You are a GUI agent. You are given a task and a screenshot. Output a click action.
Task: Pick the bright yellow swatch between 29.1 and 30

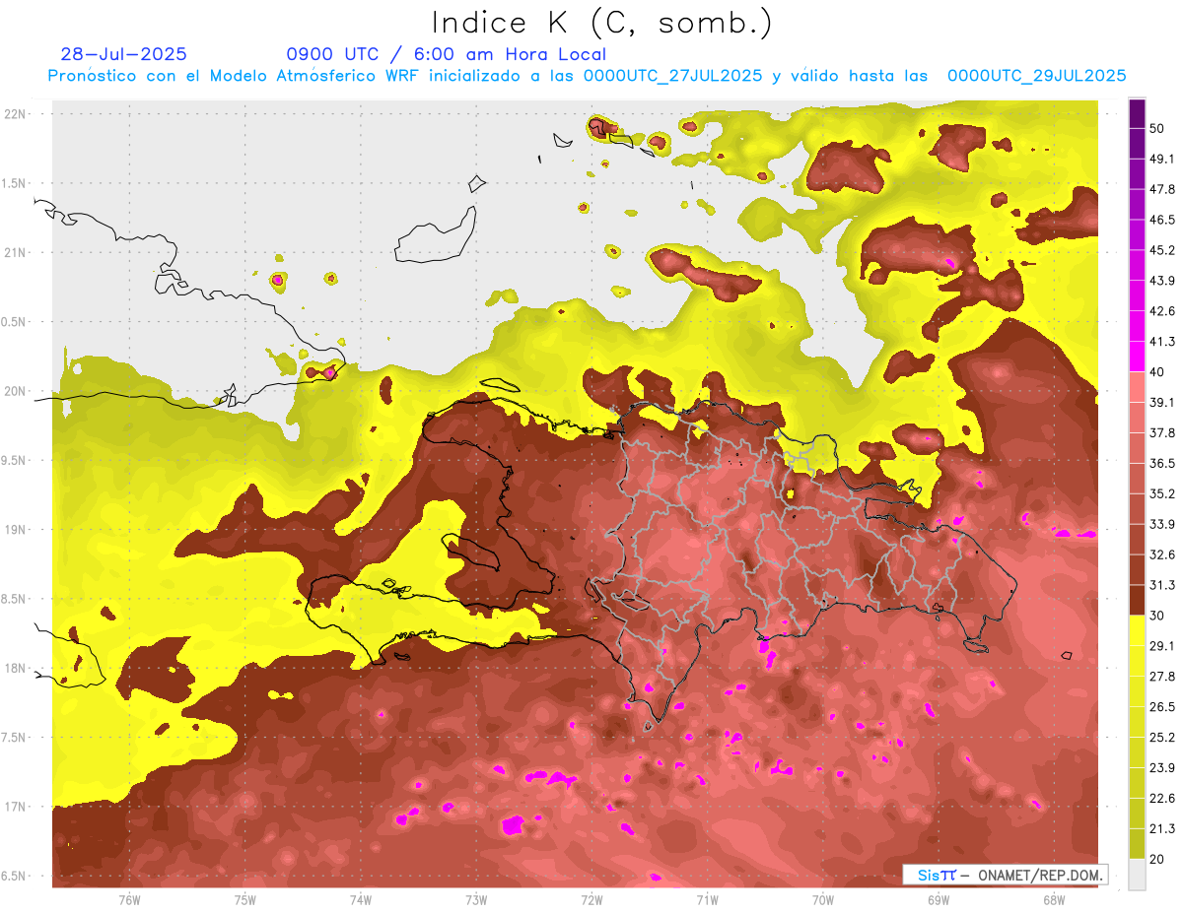[1137, 630]
